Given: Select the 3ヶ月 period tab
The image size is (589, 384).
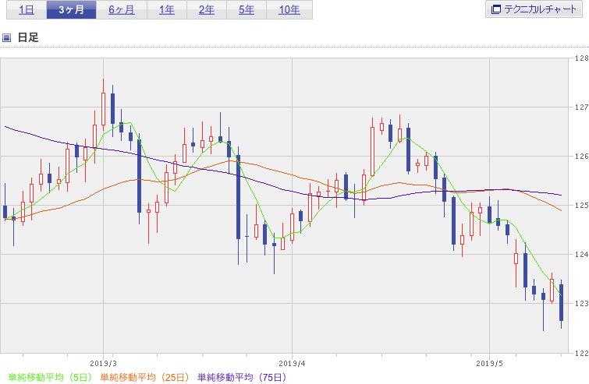Looking at the screenshot, I should [x=71, y=10].
